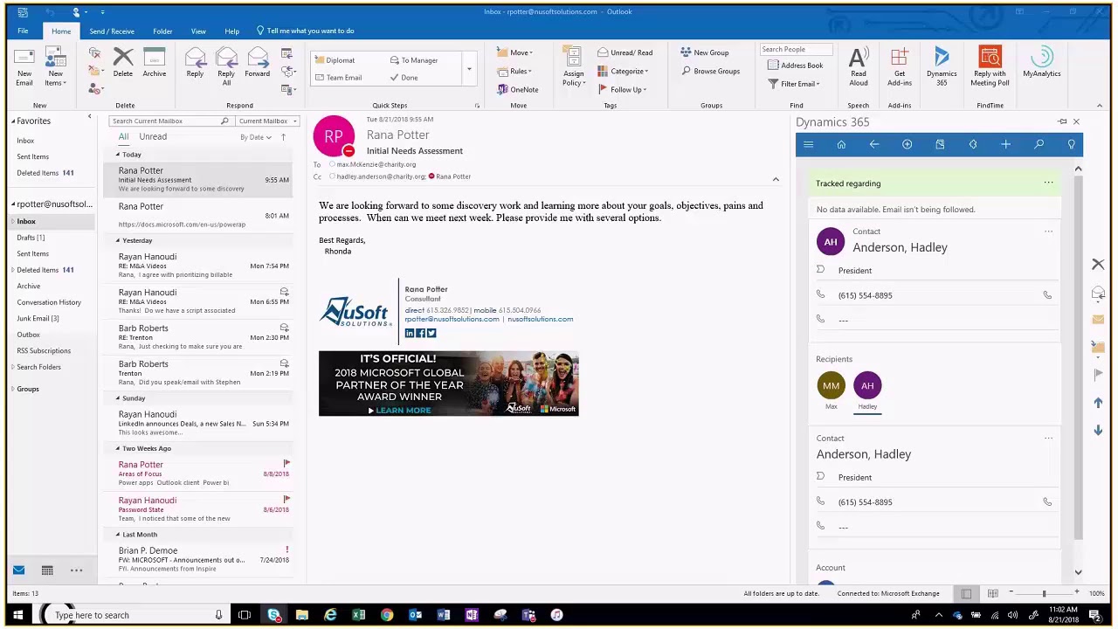Click Address Book button
Image resolution: width=1118 pixels, height=629 pixels.
(x=796, y=66)
